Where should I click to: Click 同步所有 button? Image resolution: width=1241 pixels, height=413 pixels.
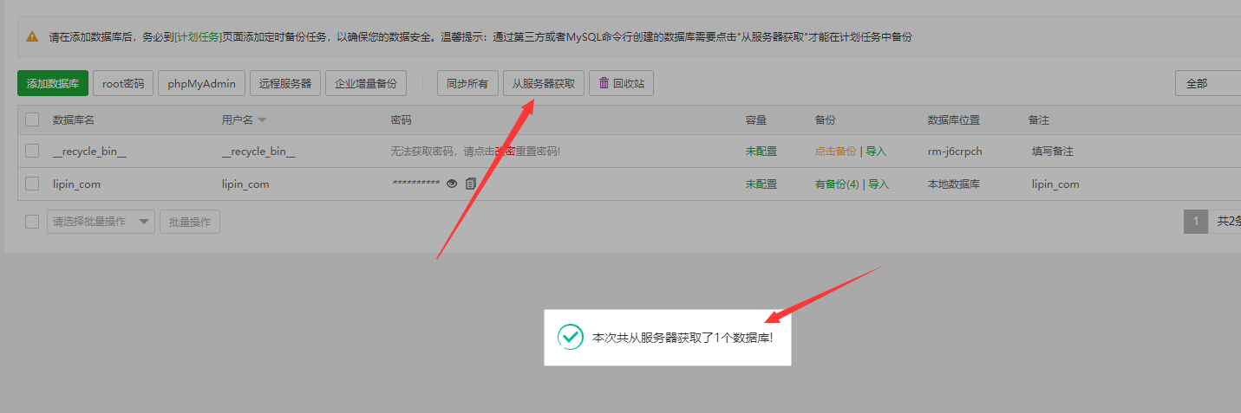(x=467, y=84)
